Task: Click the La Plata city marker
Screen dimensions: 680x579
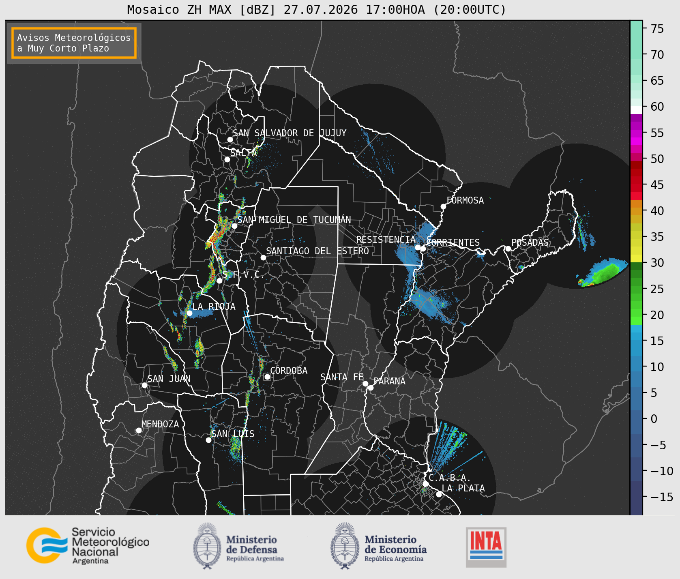Action: coord(439,494)
